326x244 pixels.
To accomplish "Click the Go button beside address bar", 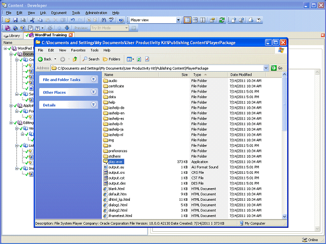I will [x=277, y=68].
